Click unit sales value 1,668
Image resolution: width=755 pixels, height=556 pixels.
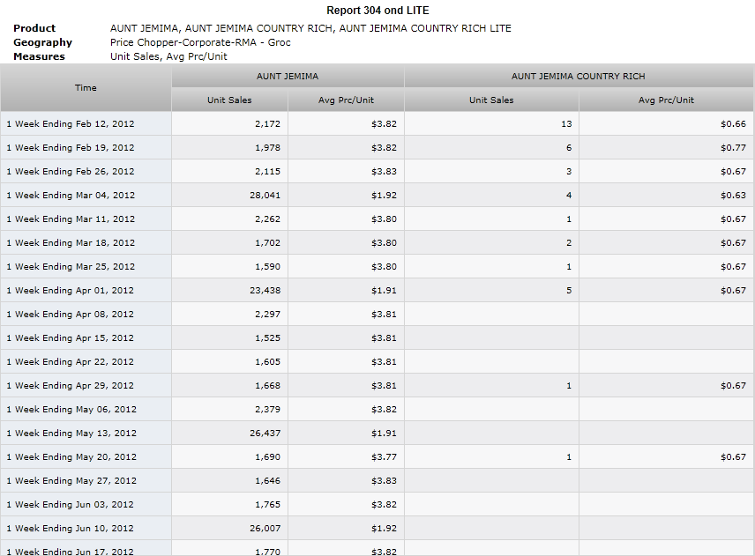point(267,386)
